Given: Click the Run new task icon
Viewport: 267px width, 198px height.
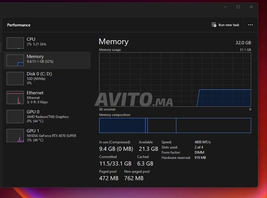Looking at the screenshot, I should point(214,25).
